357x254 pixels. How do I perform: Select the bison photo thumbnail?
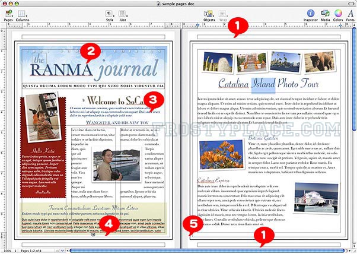320,62
